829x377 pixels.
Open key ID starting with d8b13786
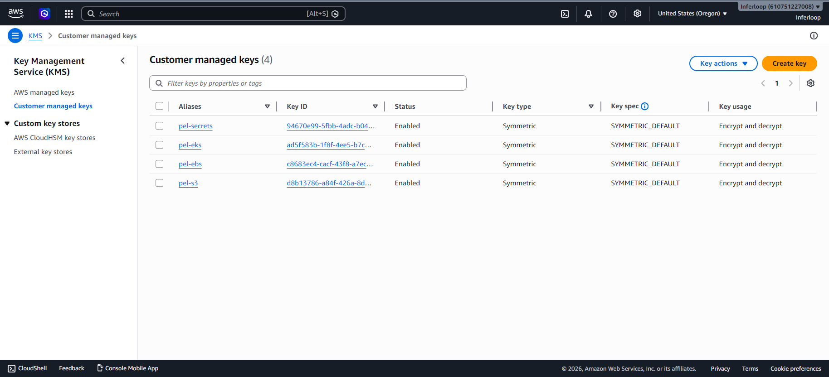click(x=329, y=183)
